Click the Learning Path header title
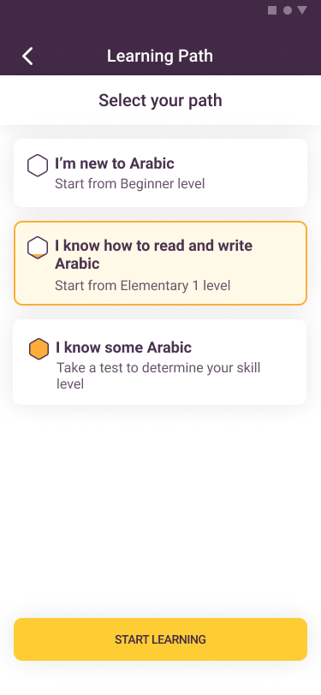The image size is (321, 695). (160, 56)
